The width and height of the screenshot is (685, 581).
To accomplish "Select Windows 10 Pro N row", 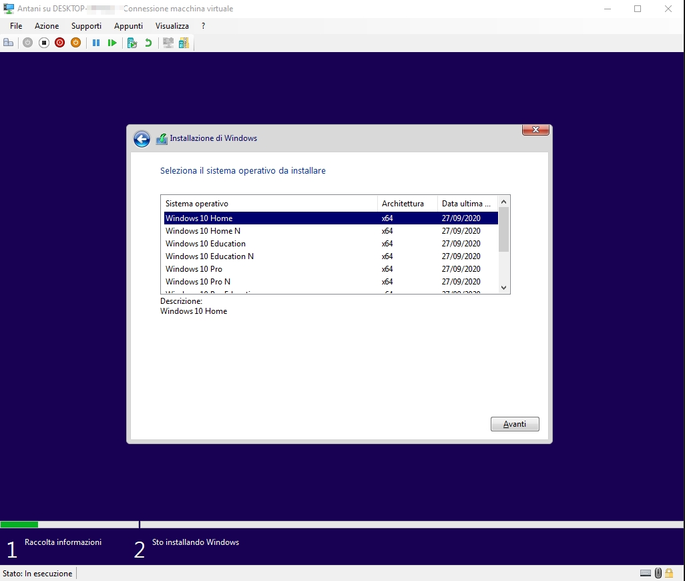I will [x=330, y=281].
